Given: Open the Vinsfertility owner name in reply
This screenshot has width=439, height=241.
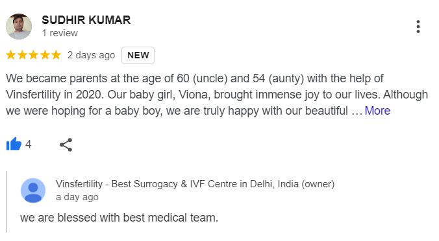Looking at the screenshot, I should pyautogui.click(x=195, y=184).
